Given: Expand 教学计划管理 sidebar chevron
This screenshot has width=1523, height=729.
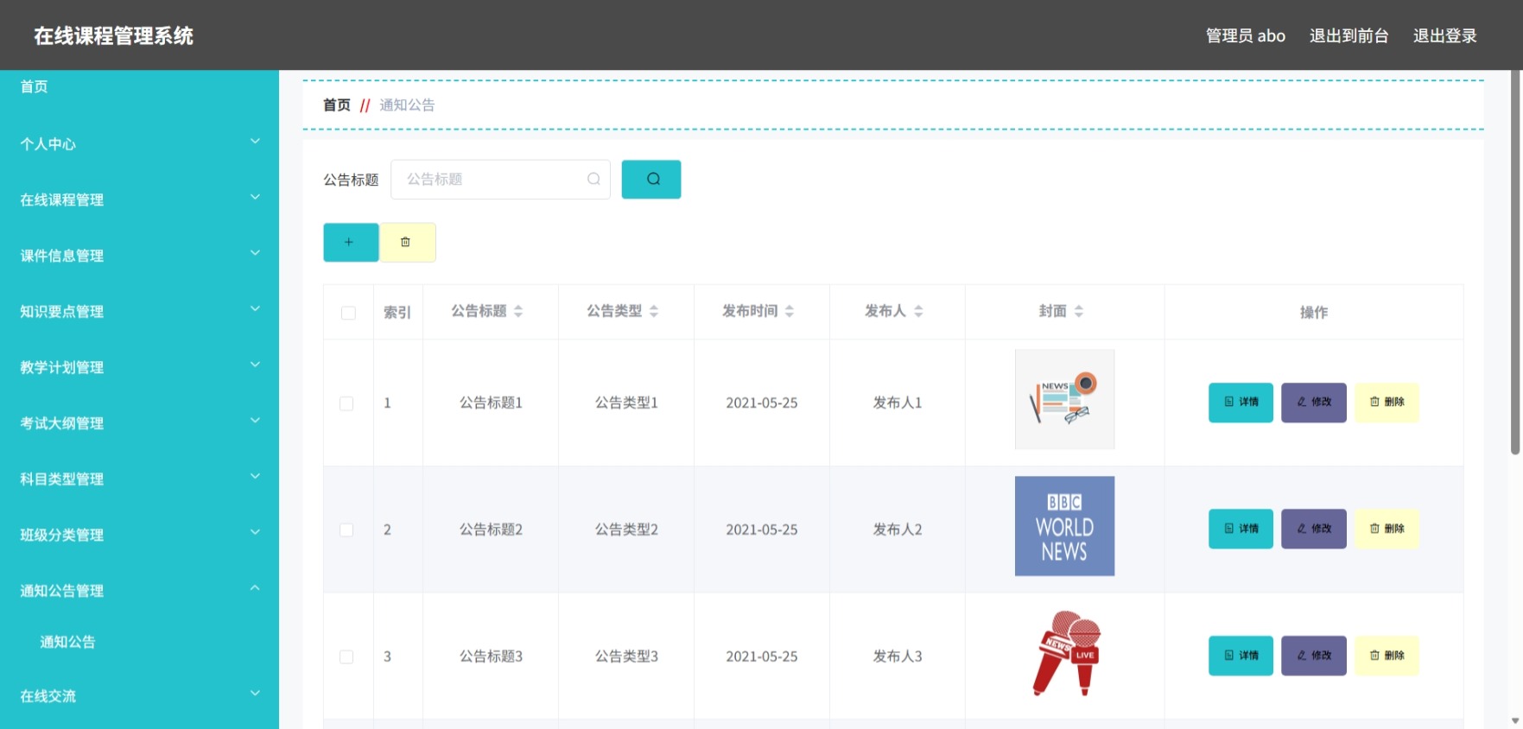Looking at the screenshot, I should (x=255, y=365).
